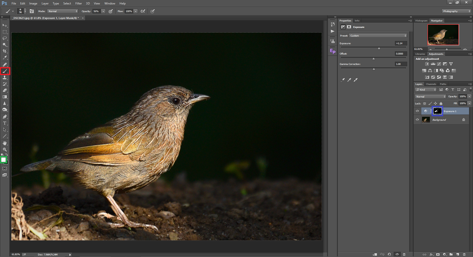Select the Zoom tool
The image size is (473, 257).
click(5, 150)
